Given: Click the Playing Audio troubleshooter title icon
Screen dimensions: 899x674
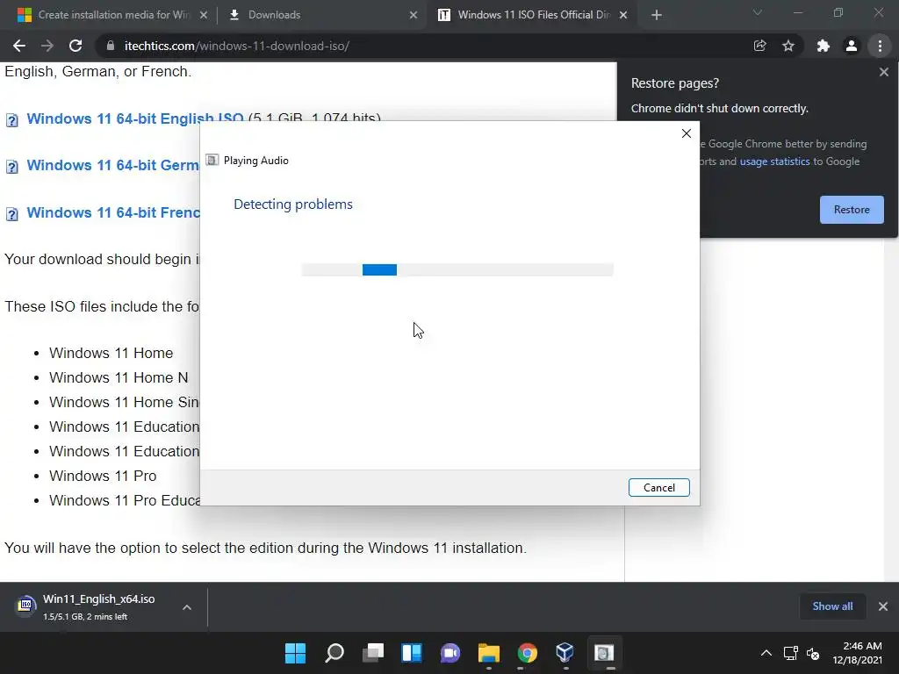Looking at the screenshot, I should (212, 160).
